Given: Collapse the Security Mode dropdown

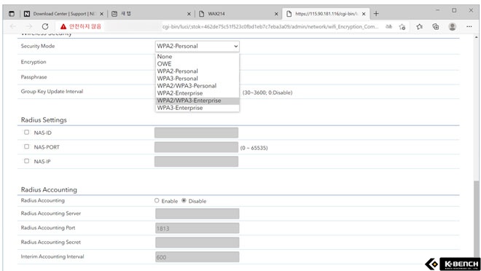Looking at the screenshot, I should click(198, 47).
